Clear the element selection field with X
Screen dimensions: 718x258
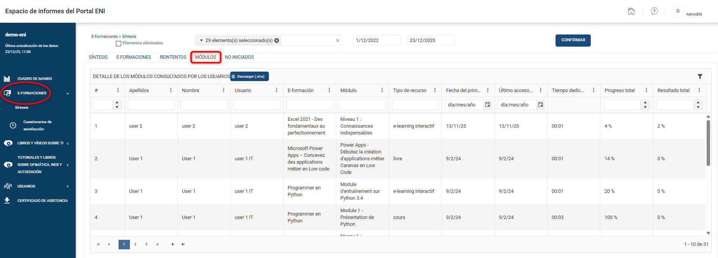338,41
